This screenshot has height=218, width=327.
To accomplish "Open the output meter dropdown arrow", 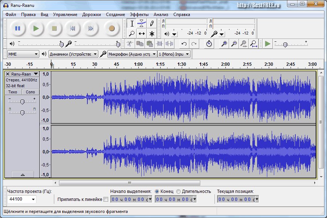I will pos(174,34).
